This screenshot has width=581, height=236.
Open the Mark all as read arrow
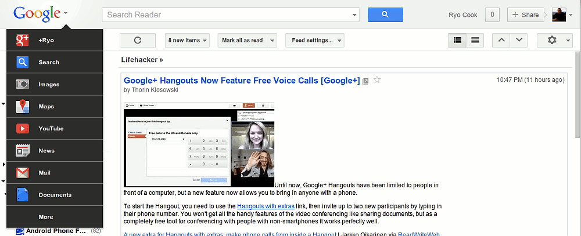point(272,41)
